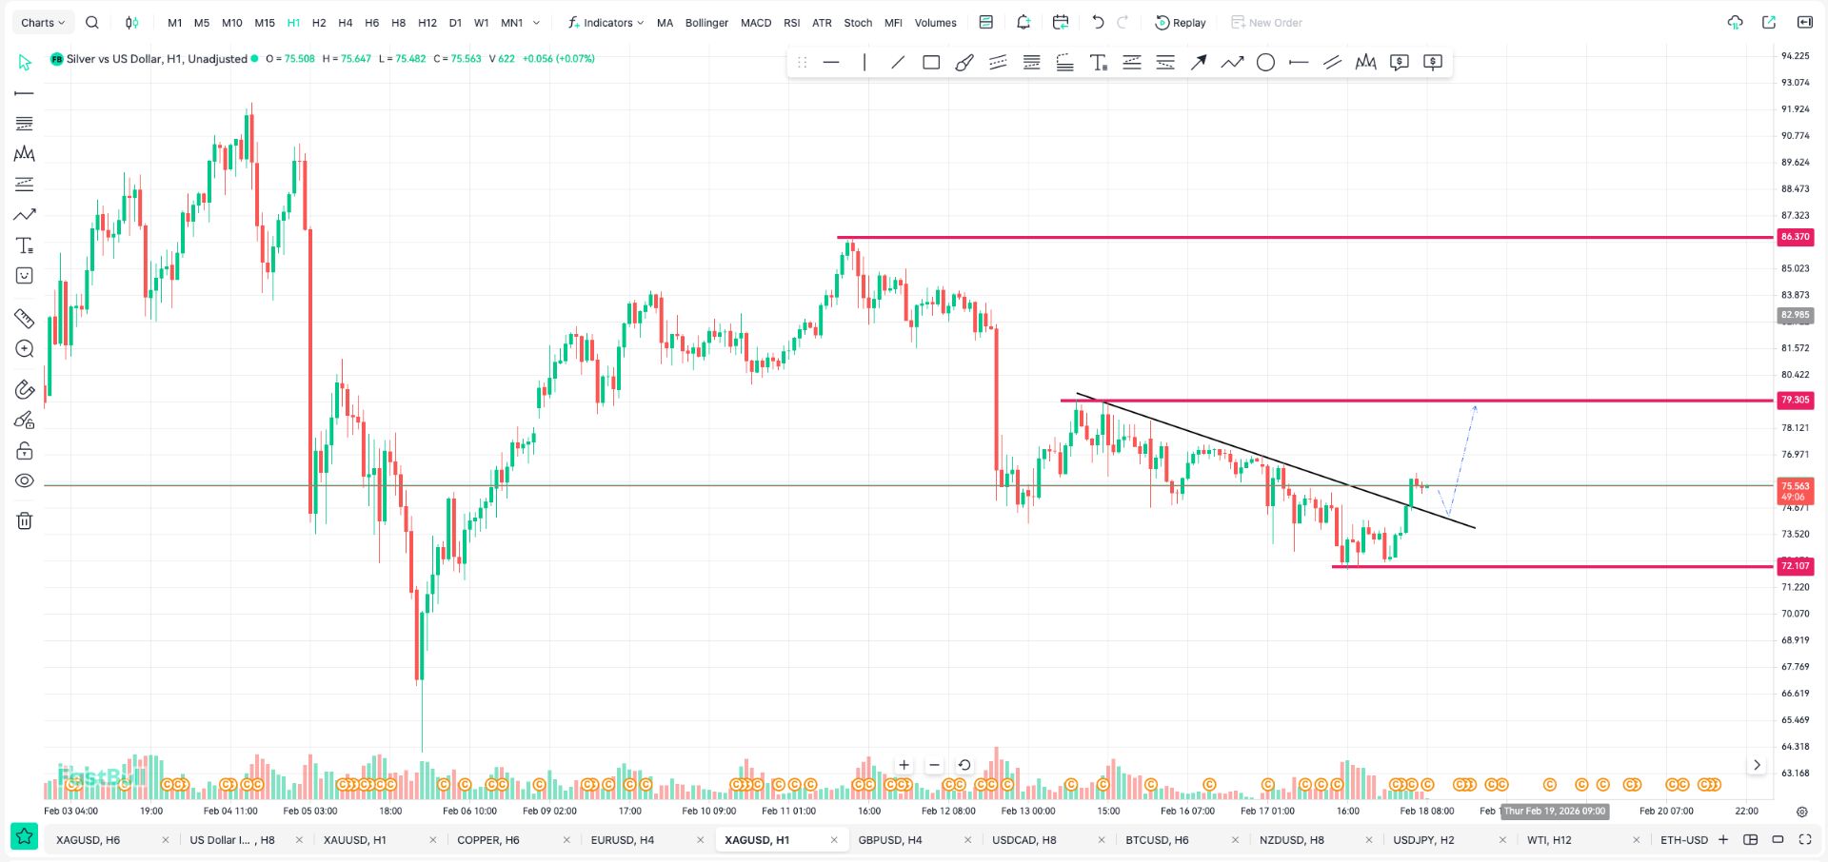Open the EURUSD, H4 chart tab
Image resolution: width=1828 pixels, height=862 pixels.
[623, 840]
